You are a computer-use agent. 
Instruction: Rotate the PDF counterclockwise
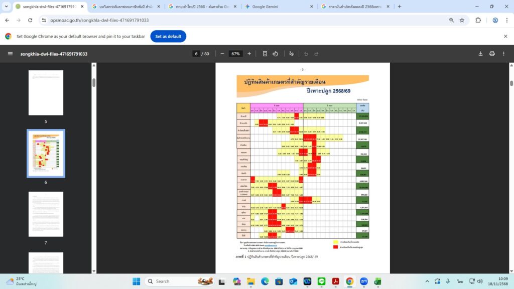[x=275, y=54]
